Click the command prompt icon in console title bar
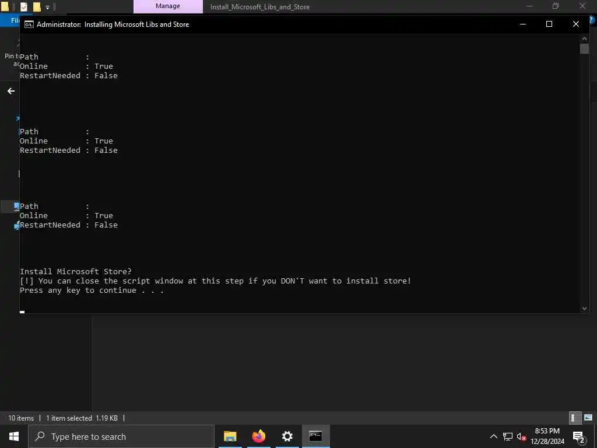This screenshot has width=597, height=448. click(x=29, y=24)
